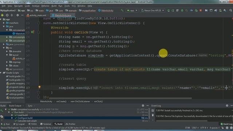
Task: Open the VCS menu
Action: pos(74,6)
